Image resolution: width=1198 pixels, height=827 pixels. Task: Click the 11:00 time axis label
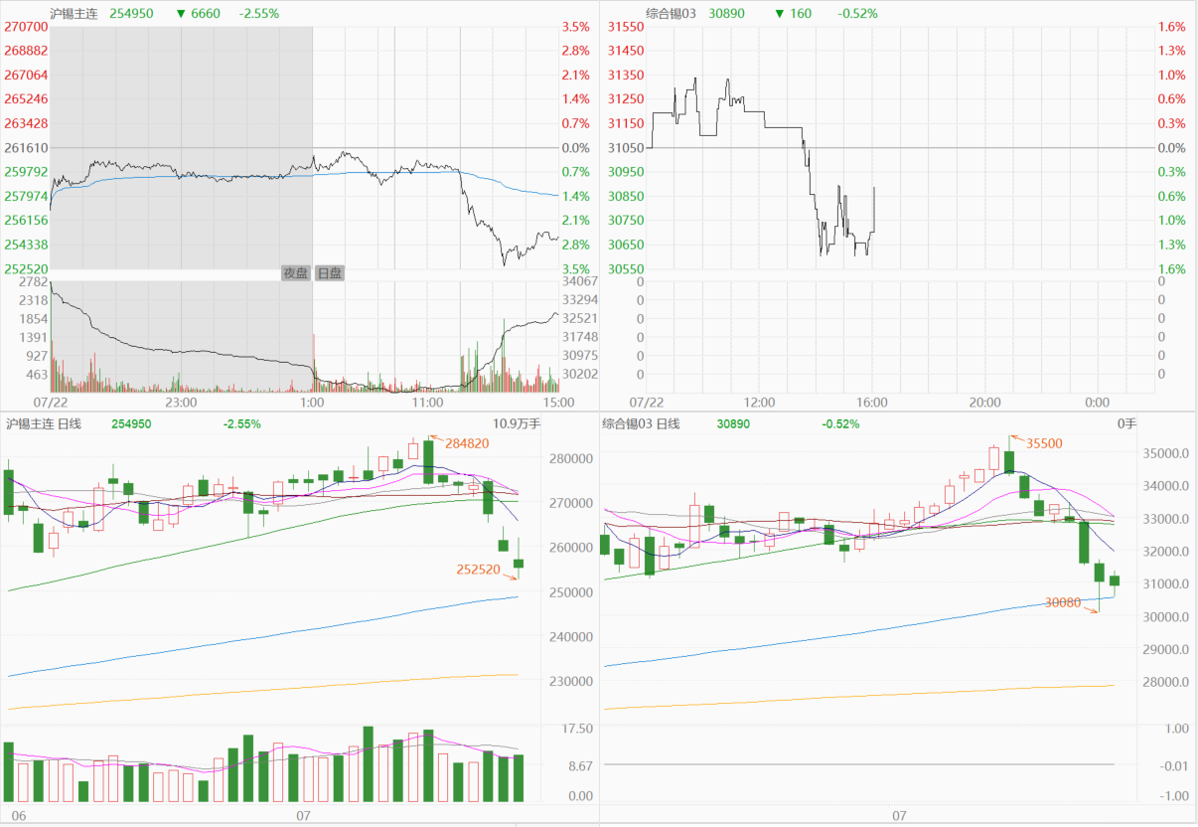[427, 403]
